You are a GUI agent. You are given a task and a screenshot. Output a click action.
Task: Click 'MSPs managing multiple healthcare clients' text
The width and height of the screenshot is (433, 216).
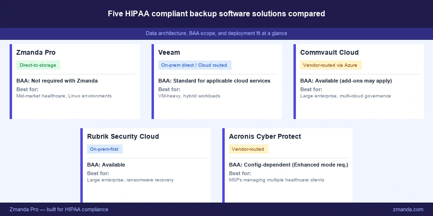tap(277, 180)
